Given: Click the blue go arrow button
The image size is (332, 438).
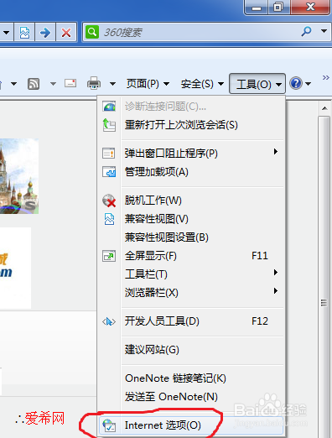Looking at the screenshot, I should 45,33.
